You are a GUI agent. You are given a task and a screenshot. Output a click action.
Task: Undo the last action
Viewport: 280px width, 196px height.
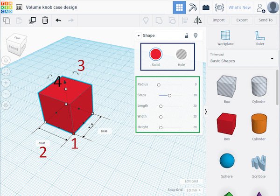click(x=58, y=20)
